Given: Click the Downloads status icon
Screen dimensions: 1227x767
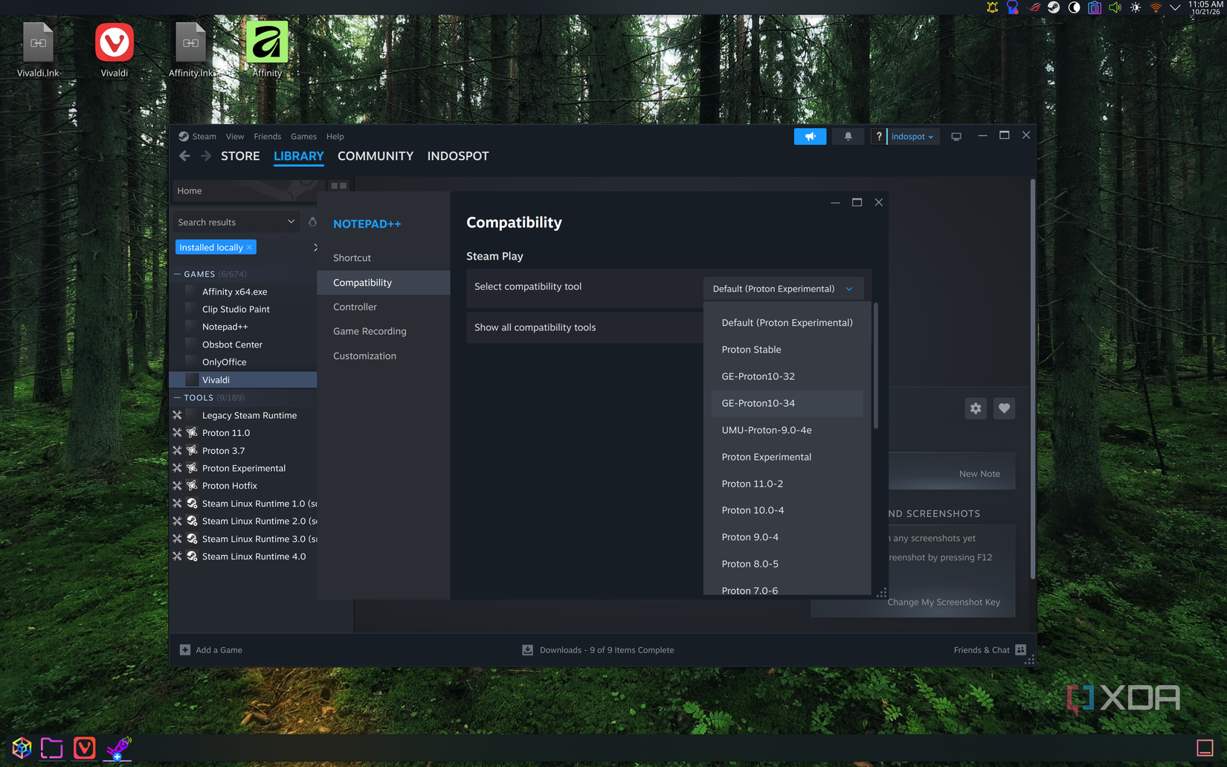Looking at the screenshot, I should (x=527, y=649).
